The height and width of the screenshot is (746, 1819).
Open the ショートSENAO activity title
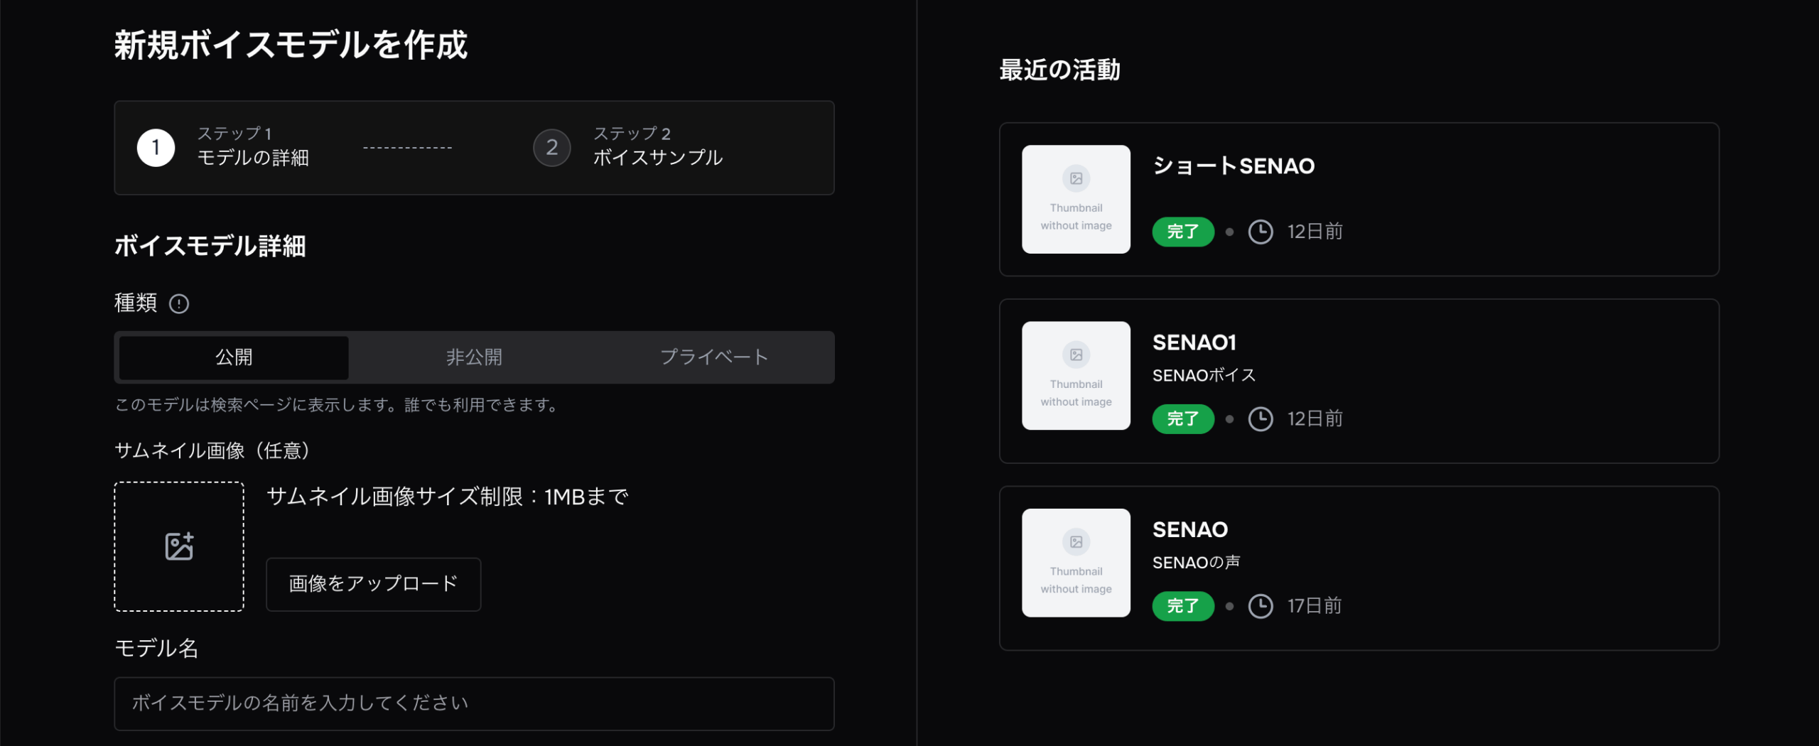(1234, 166)
